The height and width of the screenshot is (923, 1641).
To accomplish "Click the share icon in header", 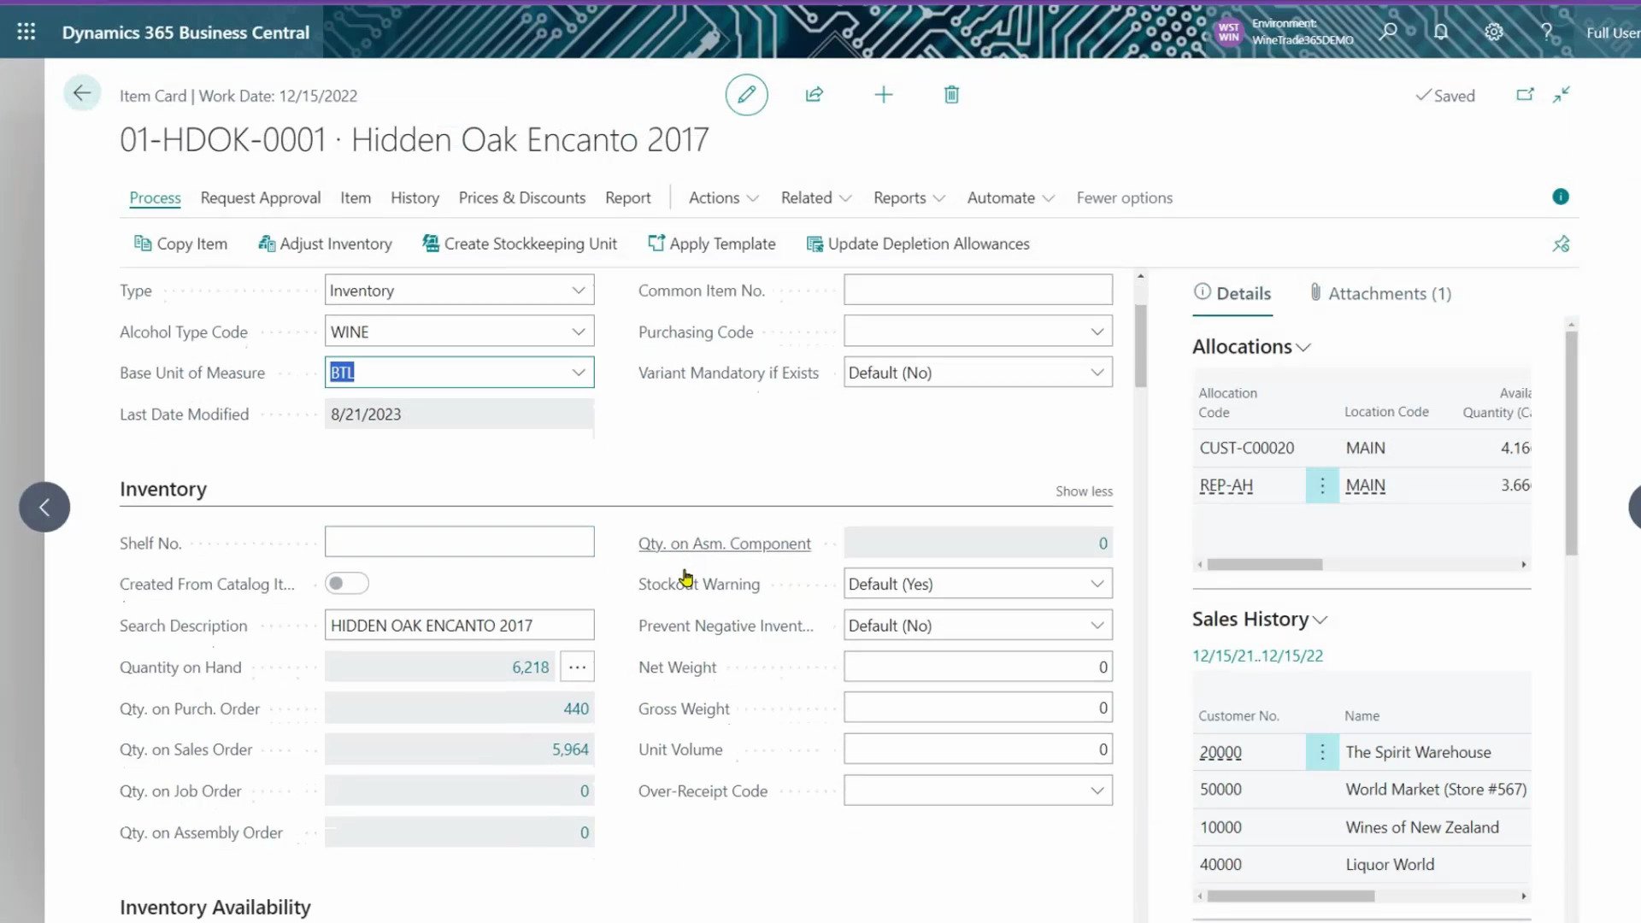I will [815, 95].
